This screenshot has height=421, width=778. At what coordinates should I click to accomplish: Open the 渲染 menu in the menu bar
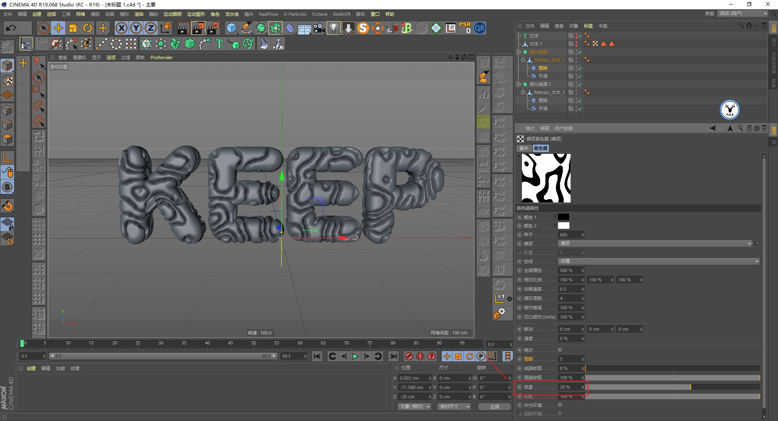tap(139, 14)
